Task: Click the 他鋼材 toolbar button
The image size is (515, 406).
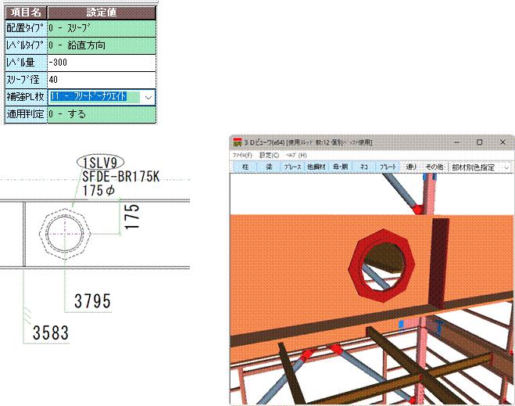Action: 317,167
